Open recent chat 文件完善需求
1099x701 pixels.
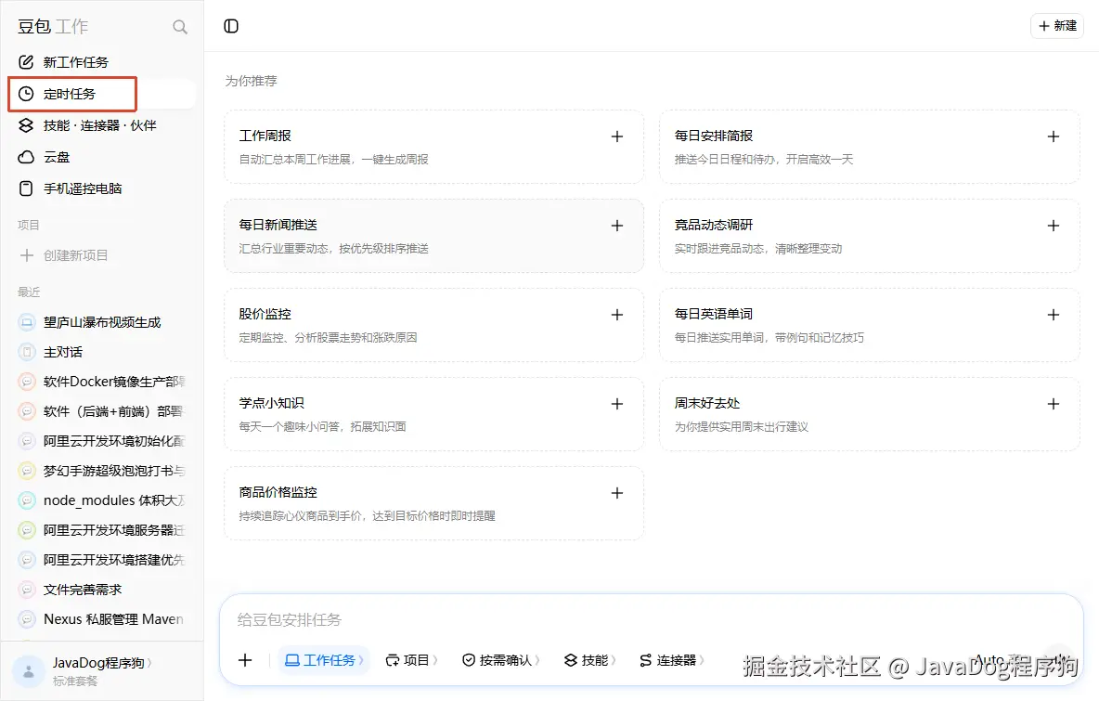101,590
